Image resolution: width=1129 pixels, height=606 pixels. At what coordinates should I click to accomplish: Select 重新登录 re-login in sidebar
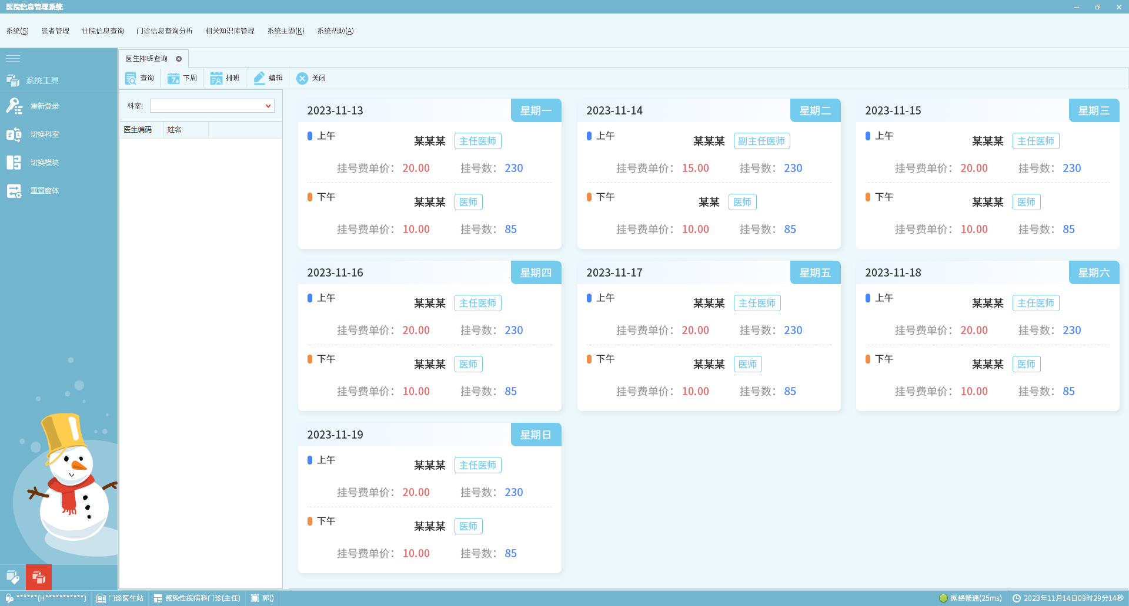(x=14, y=106)
